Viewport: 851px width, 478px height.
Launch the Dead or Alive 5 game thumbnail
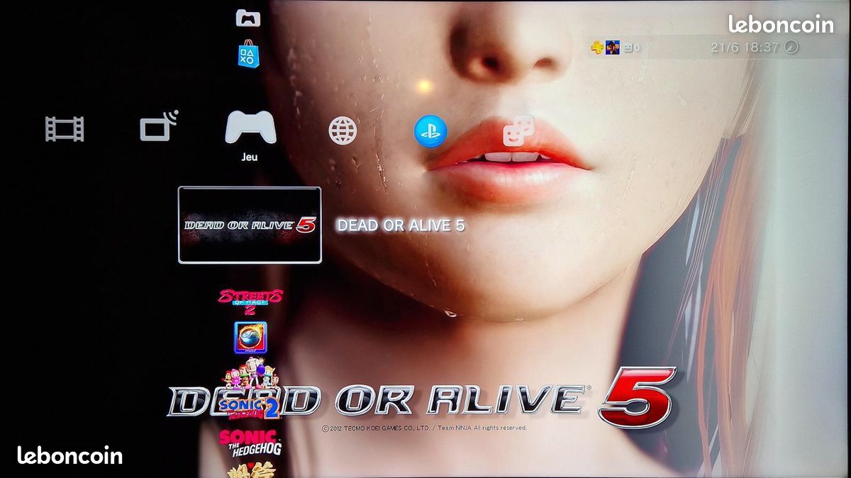(250, 225)
